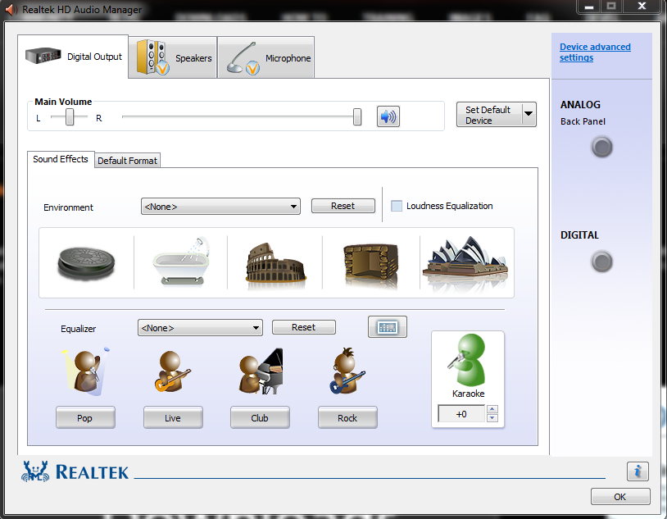Click the Live acoustic guitarist icon

(x=173, y=371)
